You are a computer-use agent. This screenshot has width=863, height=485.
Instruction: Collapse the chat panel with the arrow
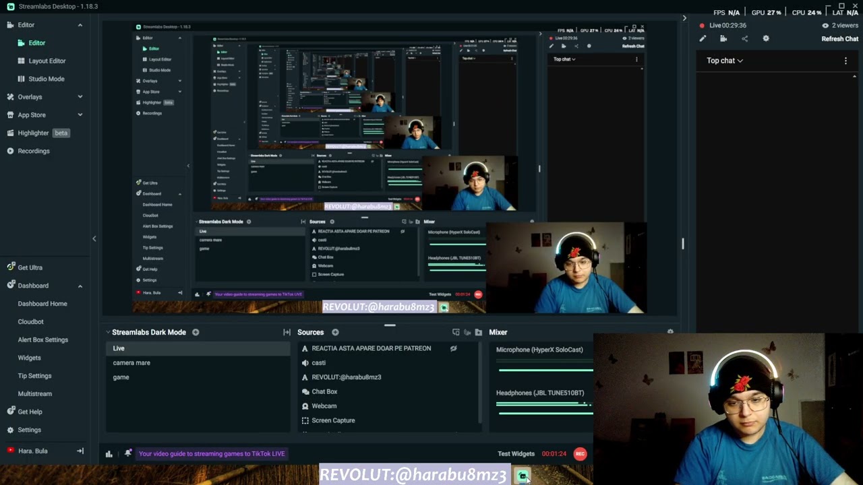point(684,18)
